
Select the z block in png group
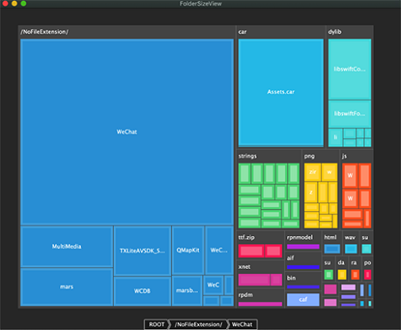[311, 192]
